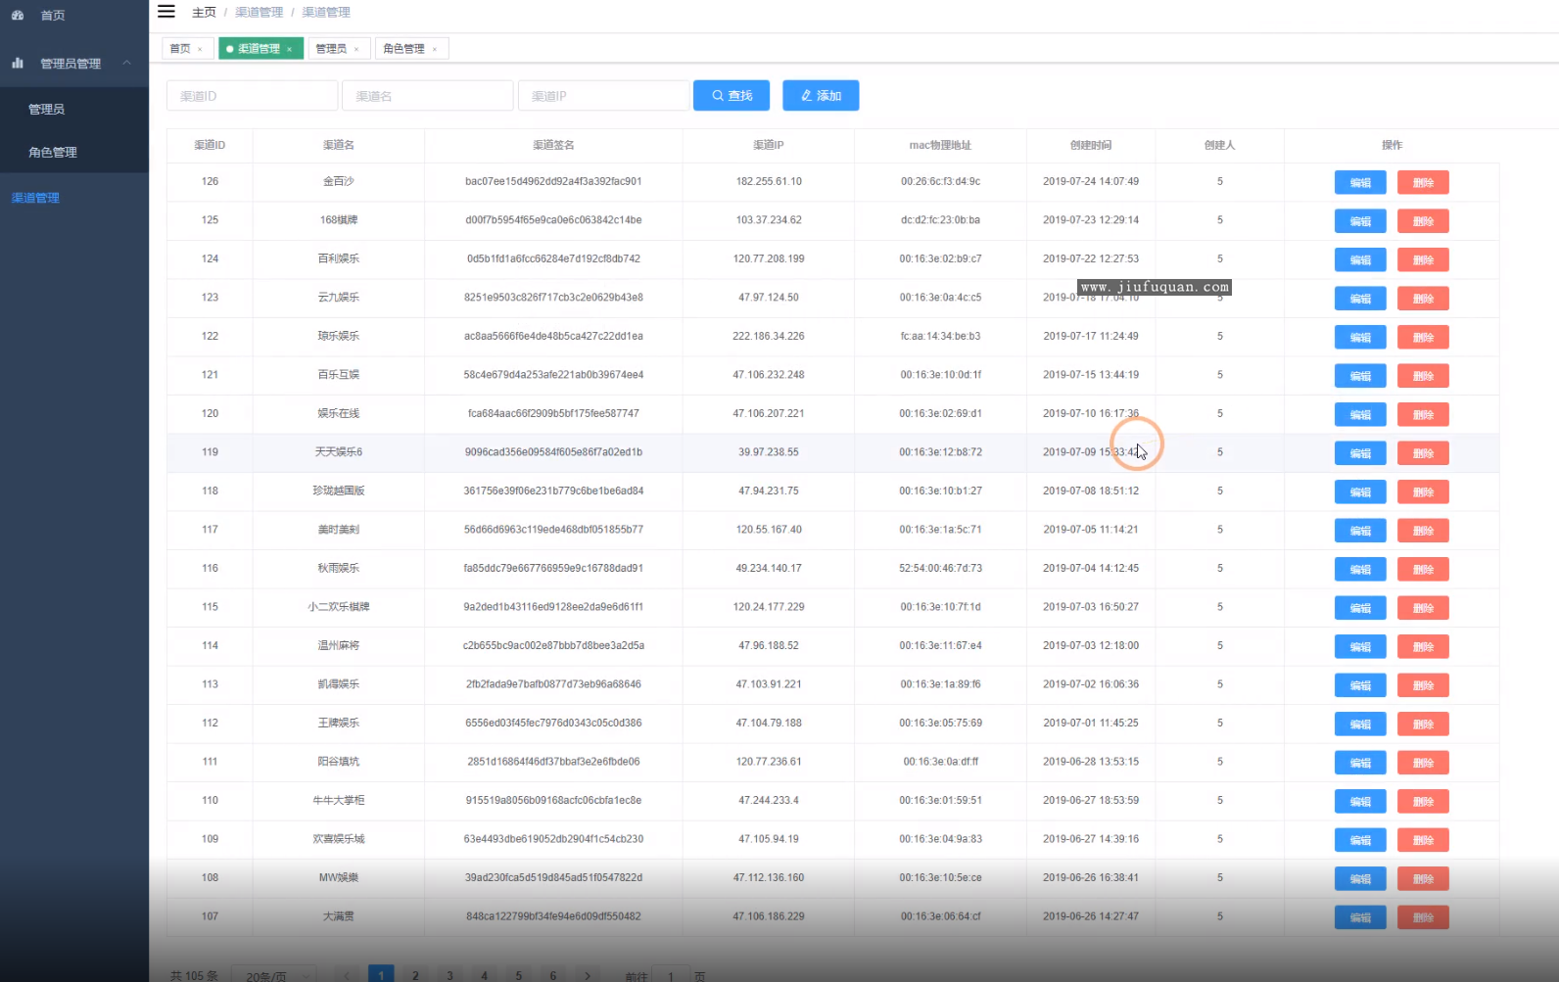Edit channel 110 牛牛大掌柜
This screenshot has height=982, width=1559.
point(1360,802)
